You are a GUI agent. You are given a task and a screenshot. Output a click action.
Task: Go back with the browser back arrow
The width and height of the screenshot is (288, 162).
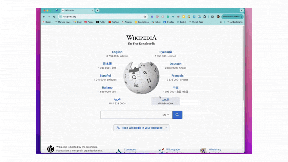click(44, 17)
